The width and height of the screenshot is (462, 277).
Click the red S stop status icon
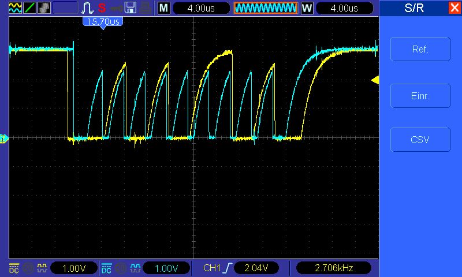[x=102, y=8]
